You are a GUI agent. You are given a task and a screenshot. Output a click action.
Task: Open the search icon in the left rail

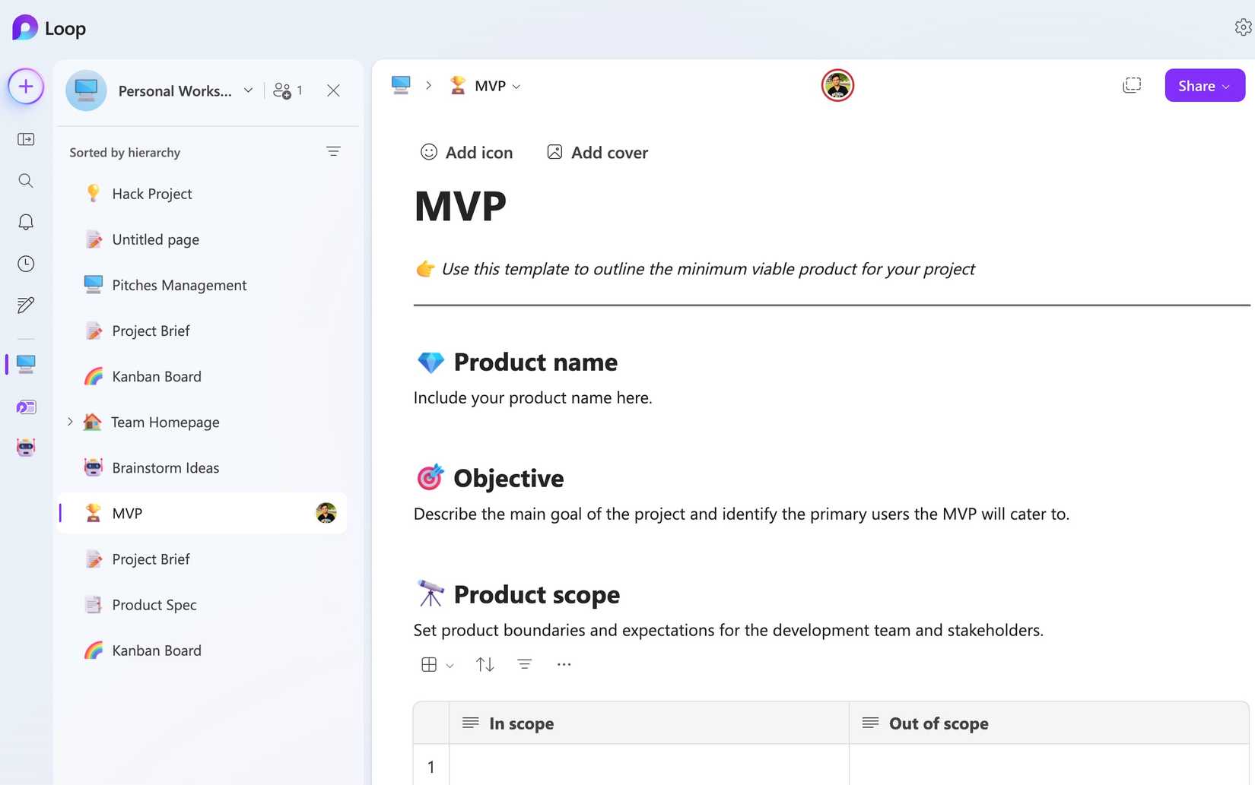[25, 181]
